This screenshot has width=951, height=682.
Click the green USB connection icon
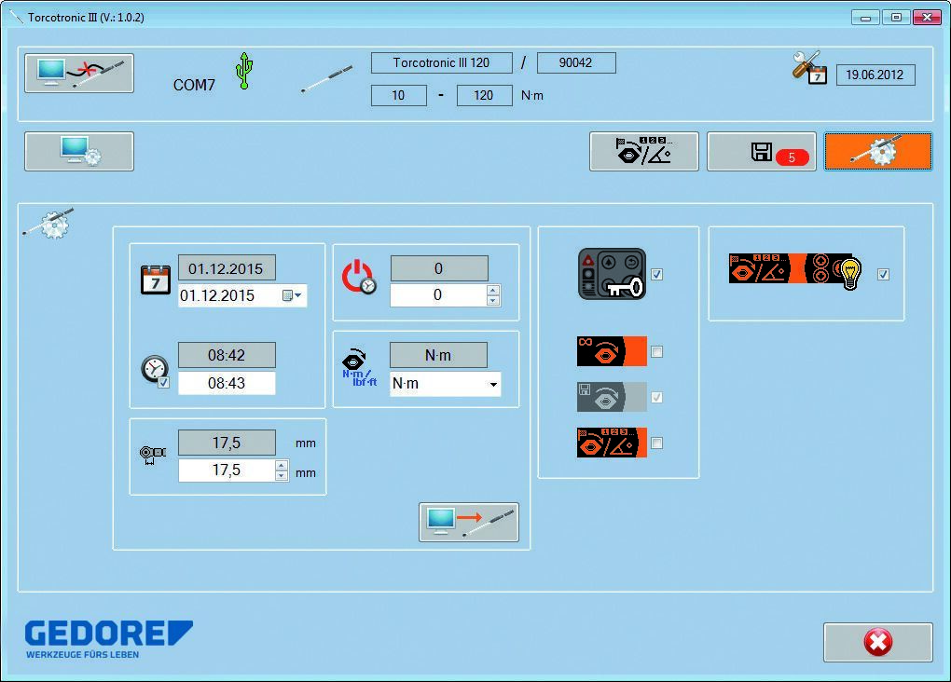[x=244, y=71]
